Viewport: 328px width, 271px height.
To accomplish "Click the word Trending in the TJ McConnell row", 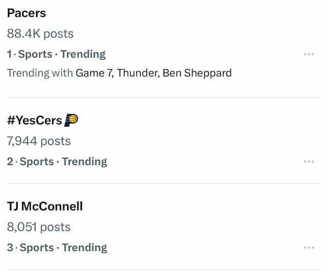I will point(85,248).
